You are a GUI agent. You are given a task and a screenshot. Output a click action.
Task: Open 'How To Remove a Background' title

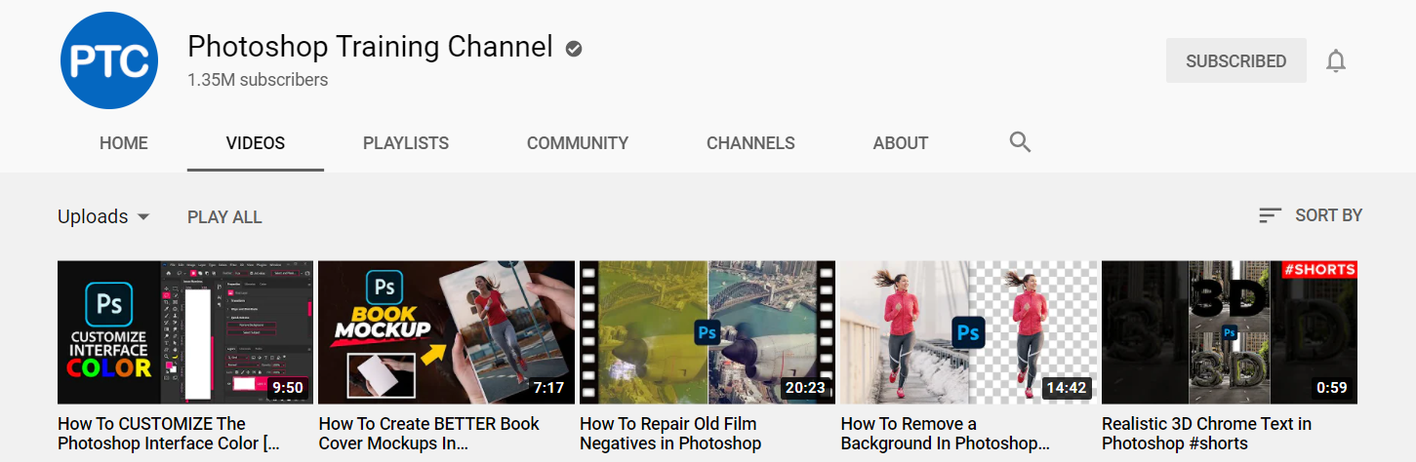(x=945, y=434)
